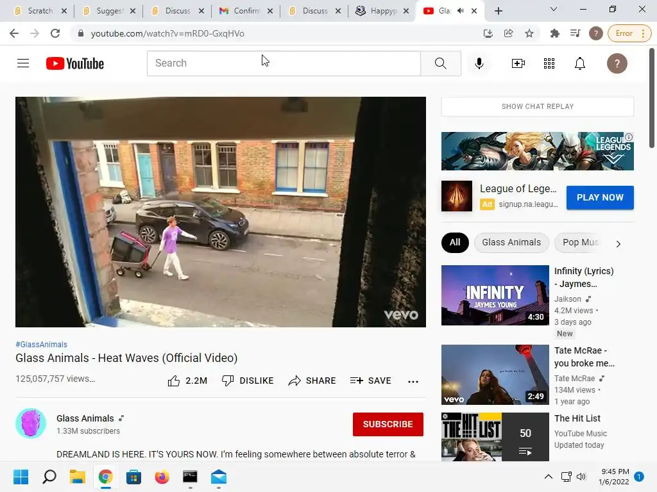
Task: Share the Heat Waves video
Action: [312, 381]
